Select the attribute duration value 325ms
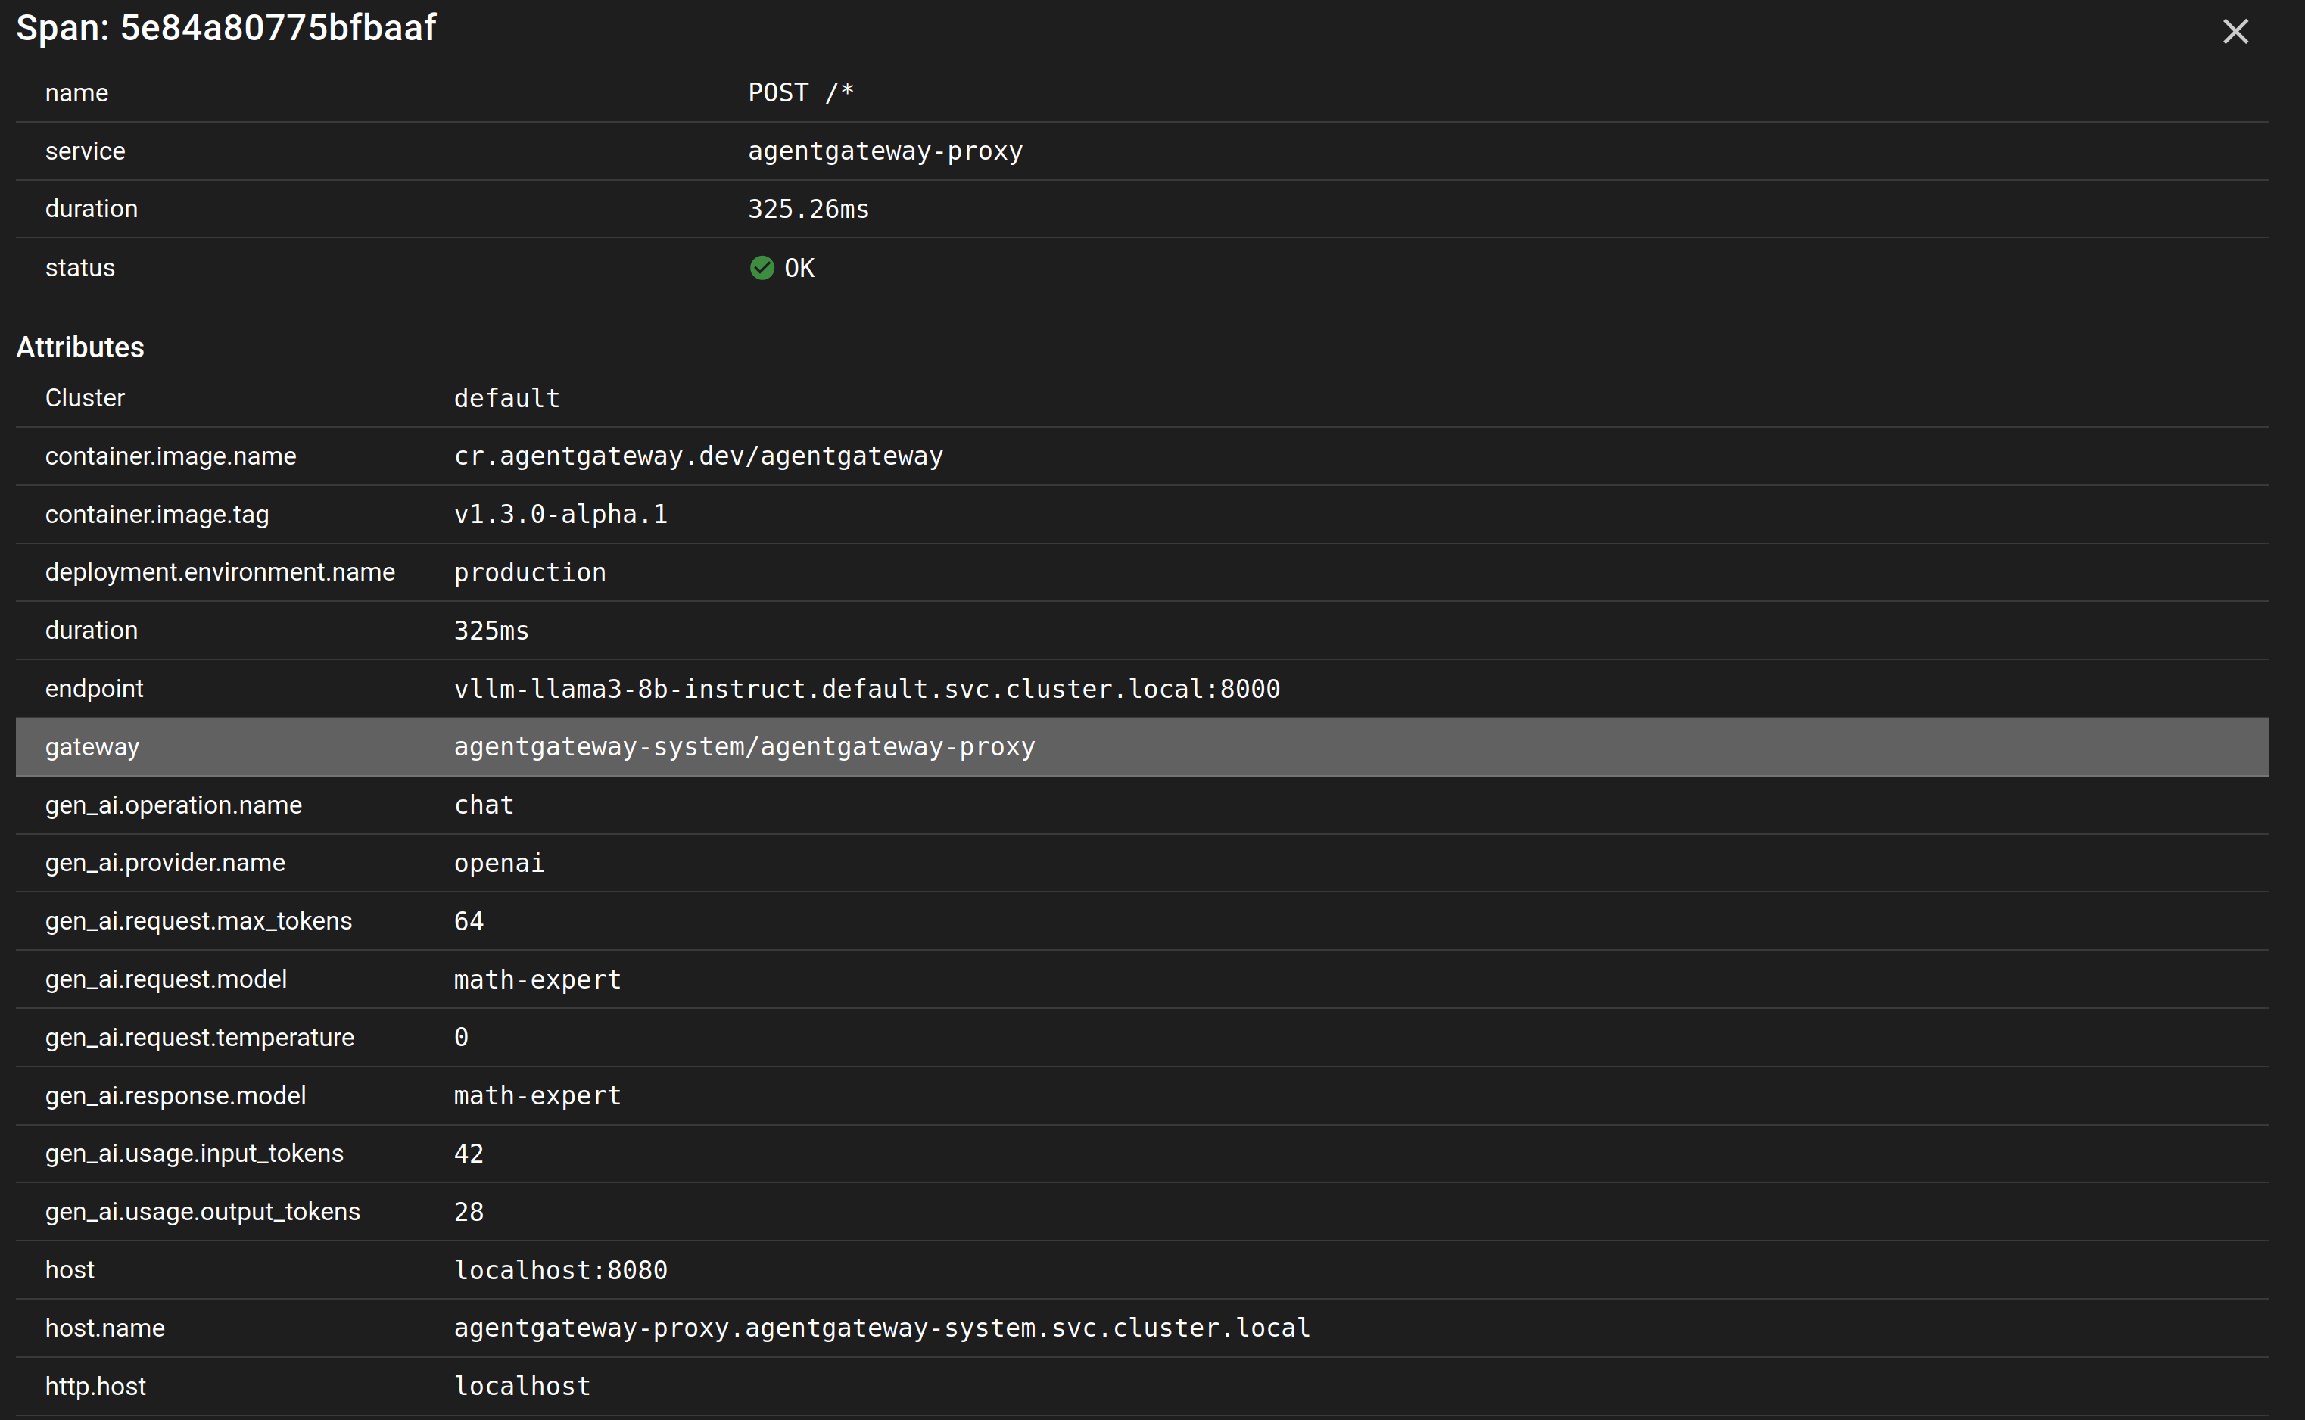The image size is (2305, 1420). (x=491, y=631)
